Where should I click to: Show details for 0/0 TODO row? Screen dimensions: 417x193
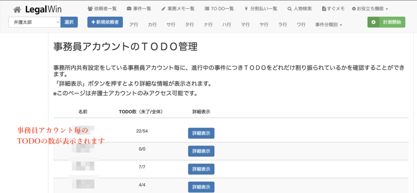click(201, 151)
